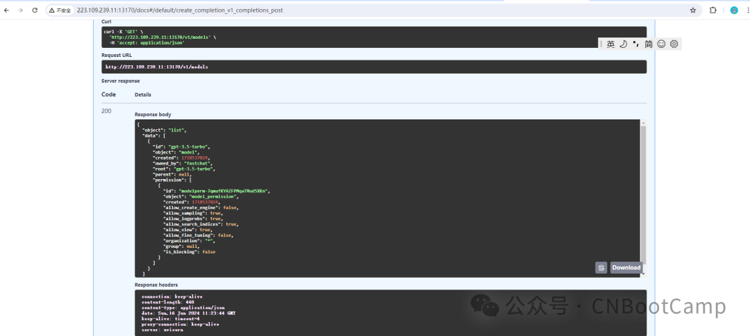Toggle the IME moon half-width mode
Viewport: 750px width, 336px height.
(x=623, y=44)
